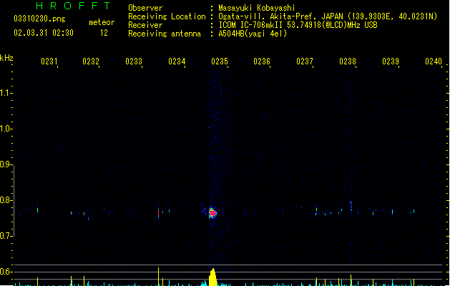This screenshot has height=286, width=450.
Task: Click the 1.1 kHz axis label
Action: point(6,93)
